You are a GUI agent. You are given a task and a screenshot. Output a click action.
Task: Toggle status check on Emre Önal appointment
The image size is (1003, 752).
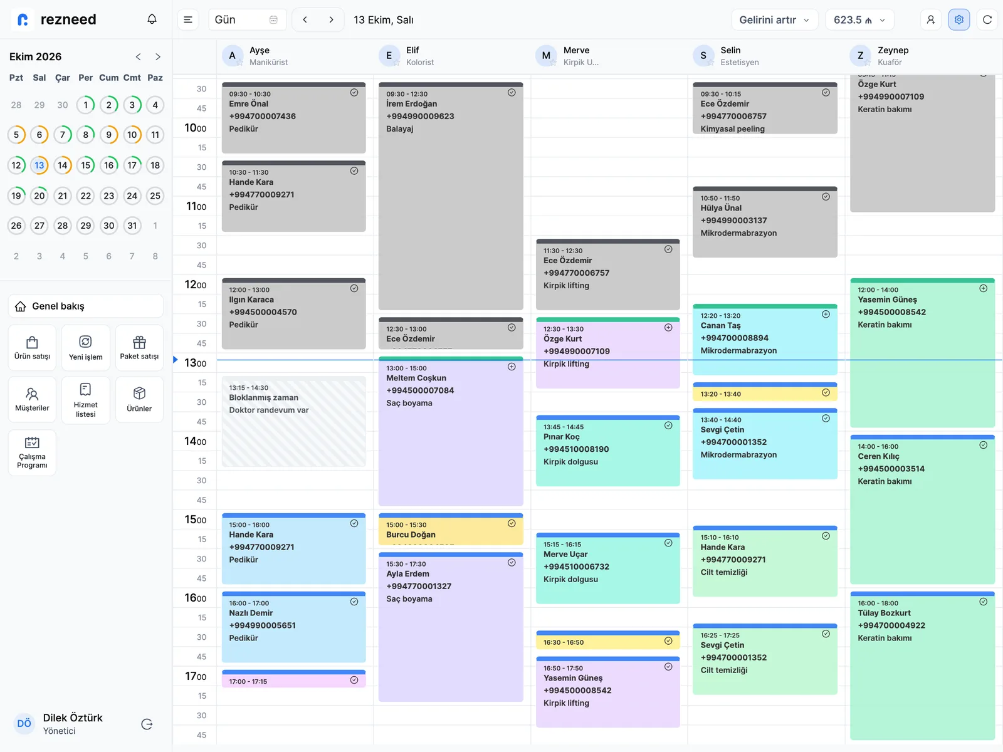click(x=354, y=93)
